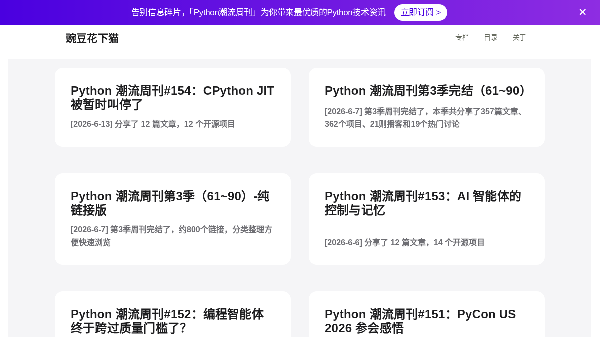Open the 豌豆花下猫 site home link
The image size is (600, 337).
(x=92, y=38)
